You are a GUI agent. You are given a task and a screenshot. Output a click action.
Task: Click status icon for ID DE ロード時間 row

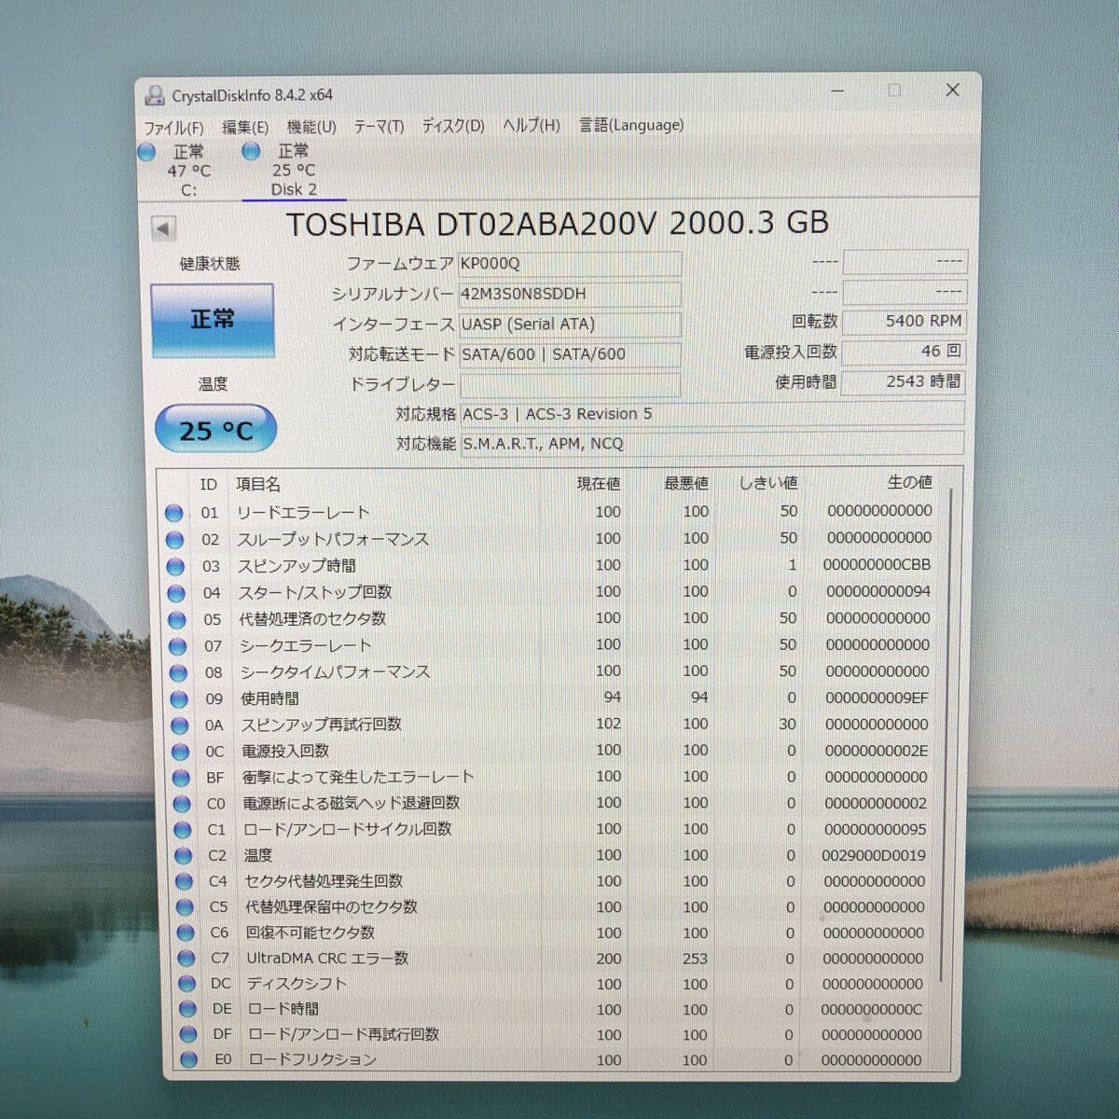coord(188,1009)
